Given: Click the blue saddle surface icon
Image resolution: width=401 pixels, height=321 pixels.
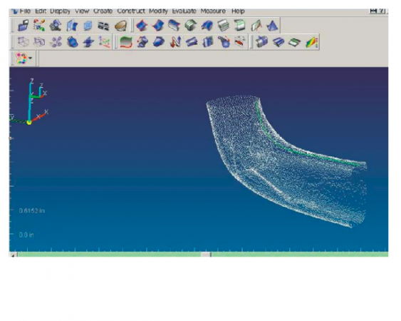Looking at the screenshot, I should pos(207,26).
